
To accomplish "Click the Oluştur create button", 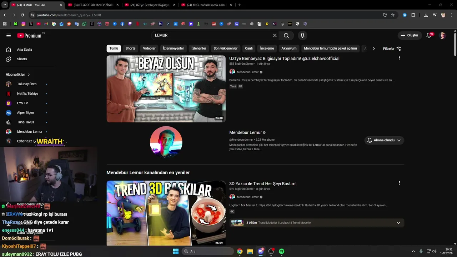I will tap(409, 35).
